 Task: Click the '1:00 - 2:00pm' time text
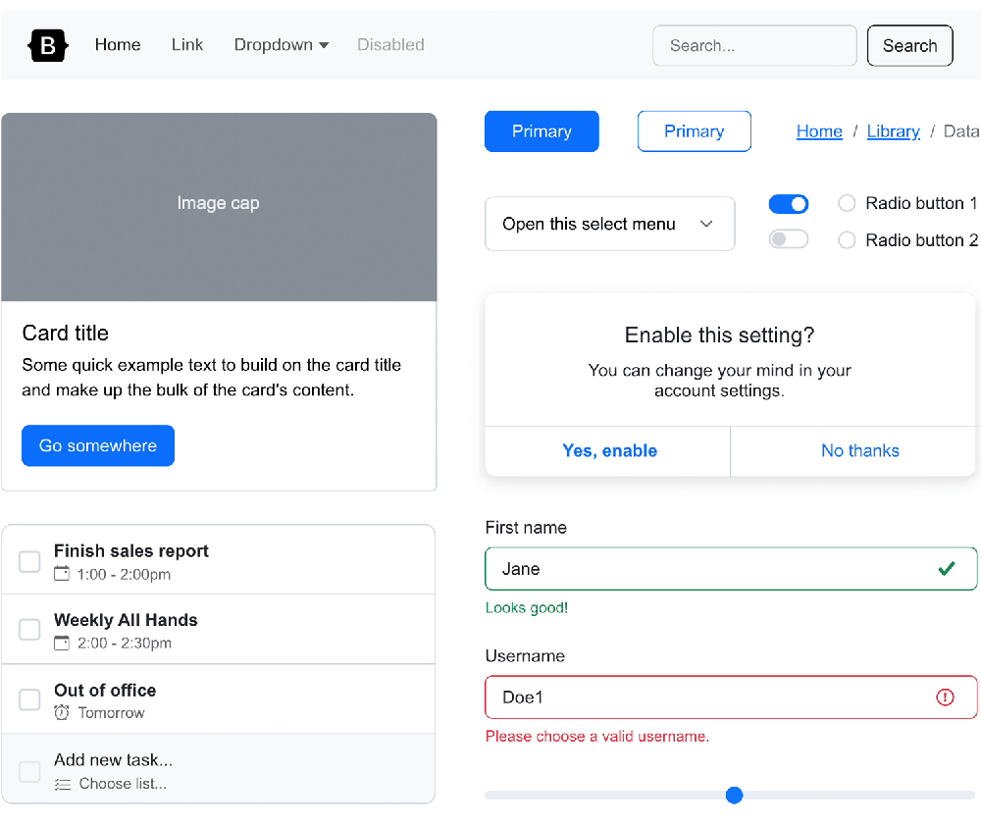coord(124,574)
